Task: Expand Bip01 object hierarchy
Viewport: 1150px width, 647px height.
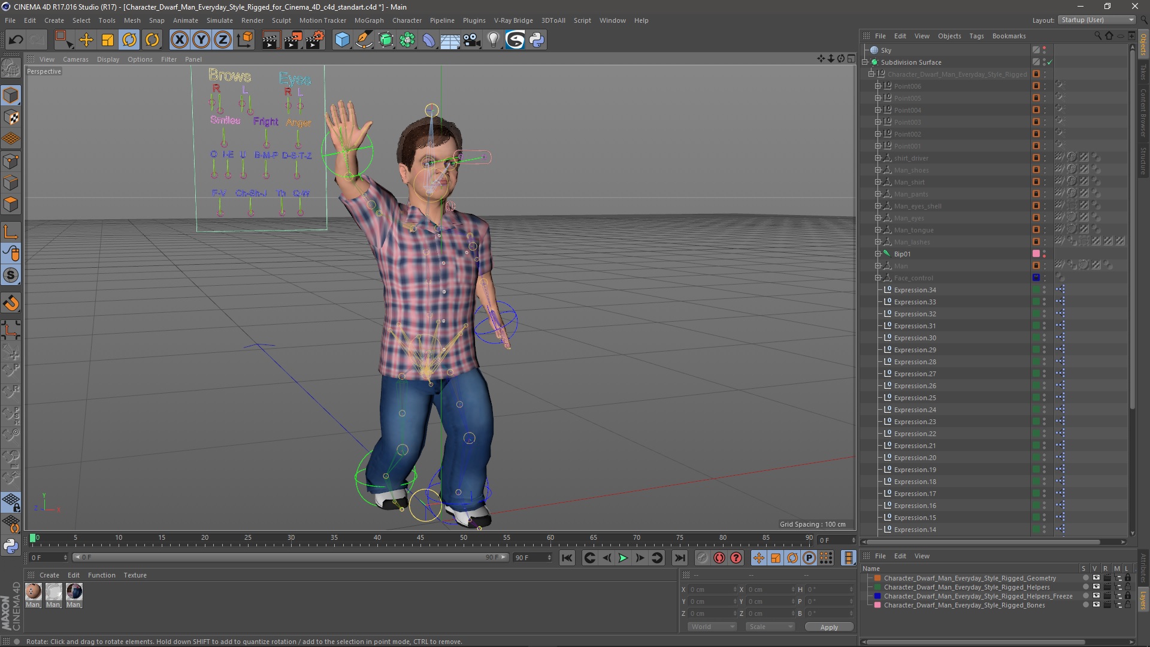Action: (x=877, y=254)
